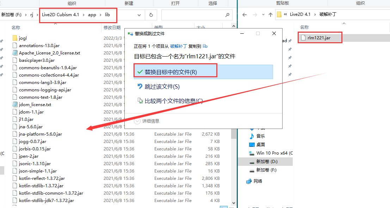Choose 比较两个文件的信息(C)
The image size is (390, 208).
click(x=174, y=101)
